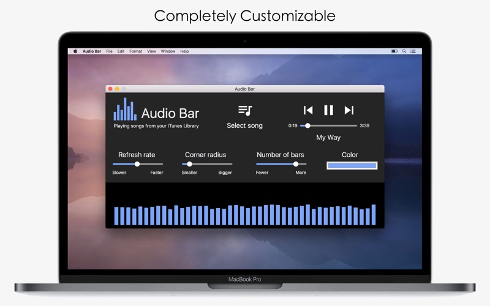The height and width of the screenshot is (306, 490).
Task: Click the 'Slower' refresh rate label
Action: [x=119, y=173]
